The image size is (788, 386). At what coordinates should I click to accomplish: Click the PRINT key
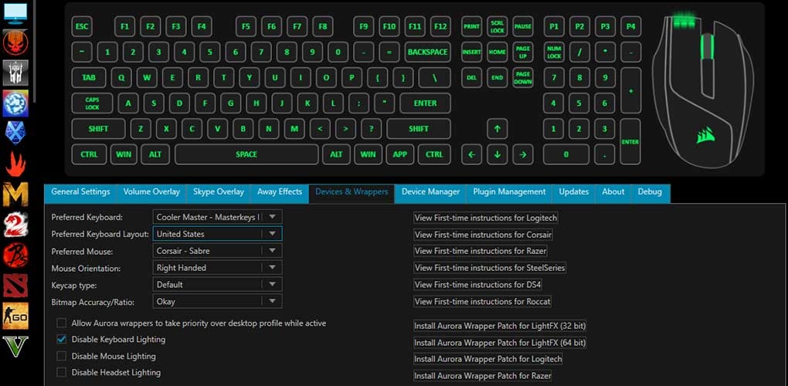coord(471,26)
